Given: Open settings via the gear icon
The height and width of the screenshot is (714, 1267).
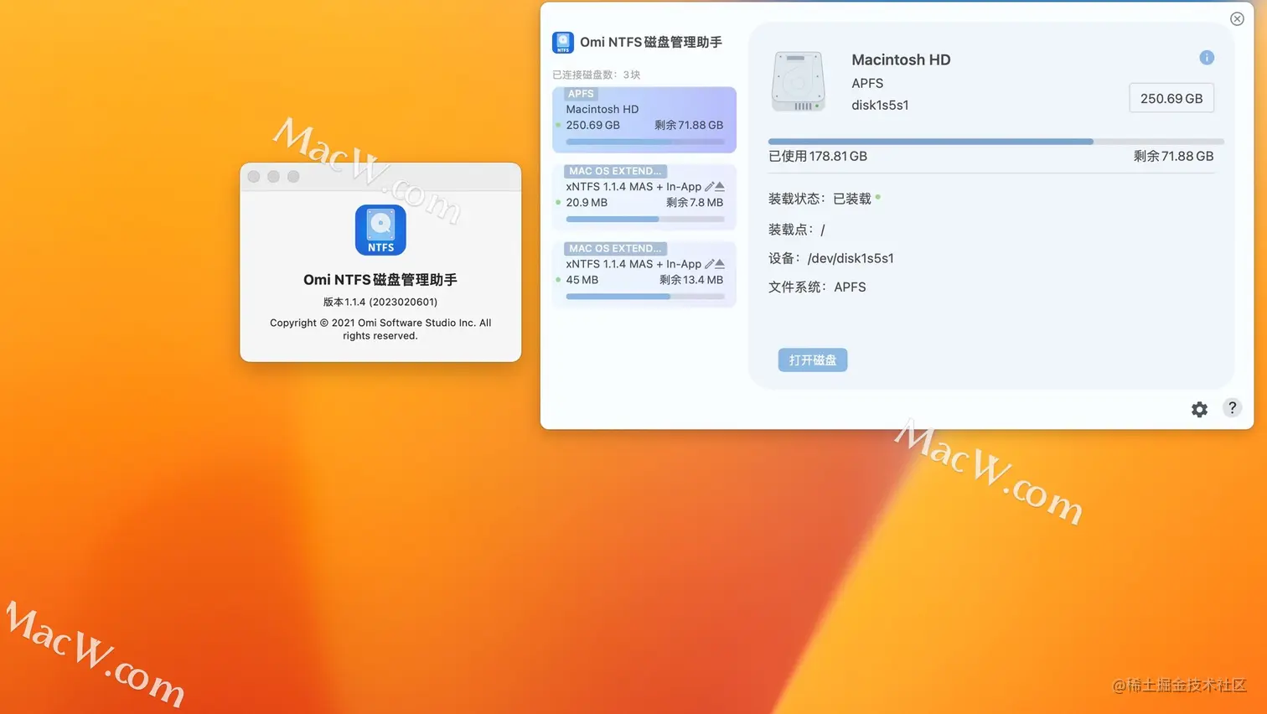Looking at the screenshot, I should [1200, 409].
